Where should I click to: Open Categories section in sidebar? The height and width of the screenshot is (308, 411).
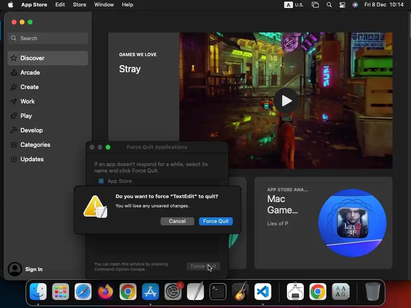[x=48, y=144]
